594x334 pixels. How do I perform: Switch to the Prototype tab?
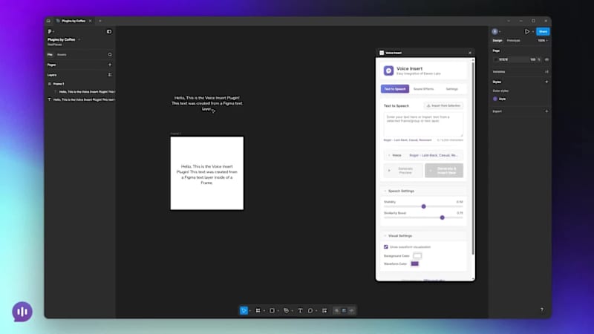(x=513, y=41)
